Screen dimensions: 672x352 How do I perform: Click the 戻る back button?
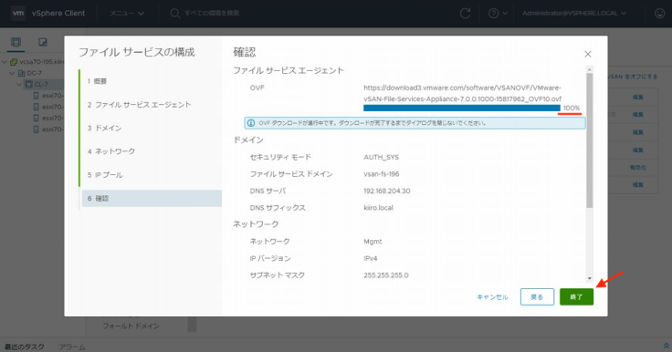(537, 296)
